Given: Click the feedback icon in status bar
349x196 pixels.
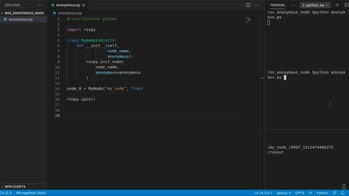Looking at the screenshot, I should point(334,193).
